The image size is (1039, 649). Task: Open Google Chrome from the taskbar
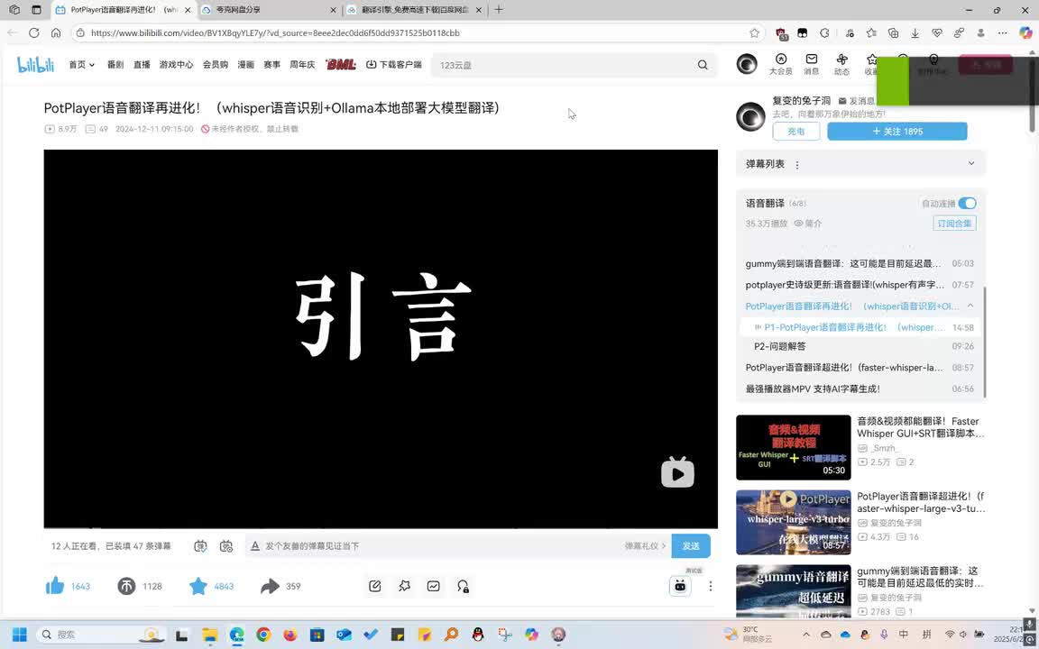click(263, 635)
